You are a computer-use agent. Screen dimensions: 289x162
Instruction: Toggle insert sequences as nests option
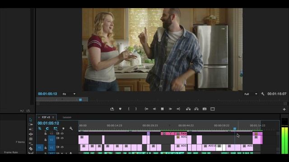(40, 128)
